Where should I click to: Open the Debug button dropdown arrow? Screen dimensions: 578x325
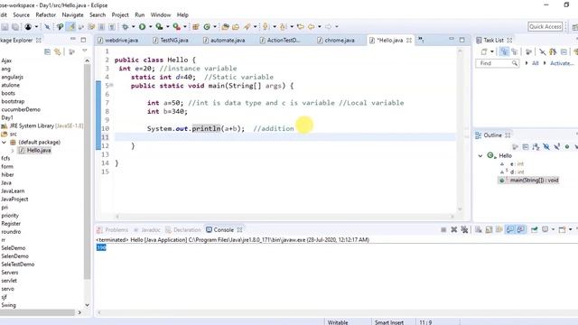(133, 26)
